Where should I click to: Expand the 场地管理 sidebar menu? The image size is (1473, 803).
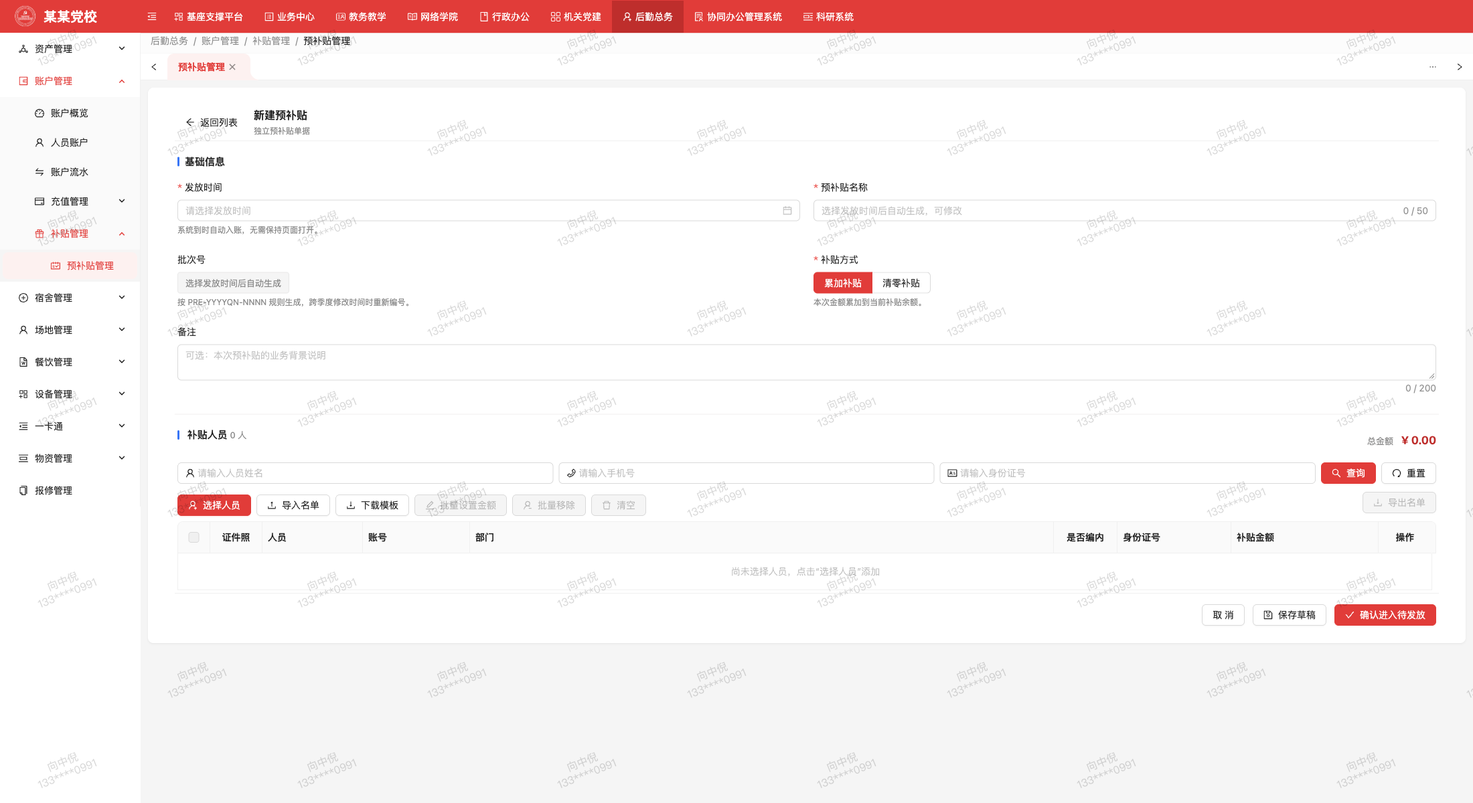[70, 330]
